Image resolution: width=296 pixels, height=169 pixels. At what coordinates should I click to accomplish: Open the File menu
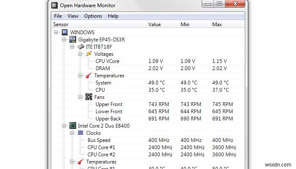pos(58,16)
